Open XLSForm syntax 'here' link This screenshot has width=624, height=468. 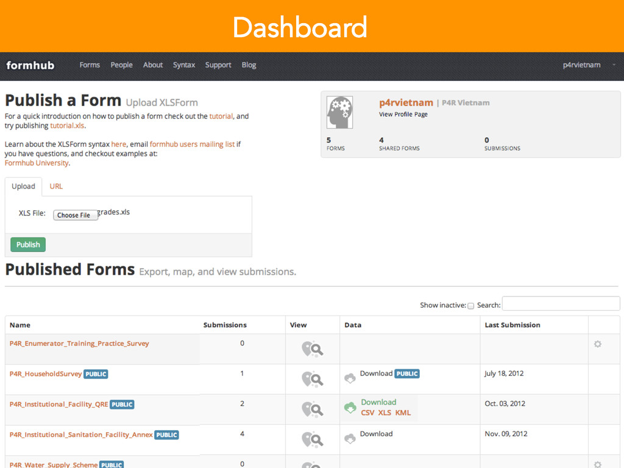pos(119,144)
